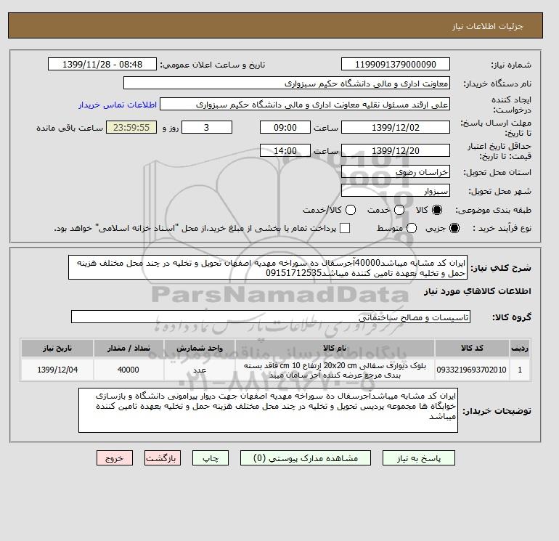Click the countdown timer 23:59:55

pyautogui.click(x=131, y=127)
